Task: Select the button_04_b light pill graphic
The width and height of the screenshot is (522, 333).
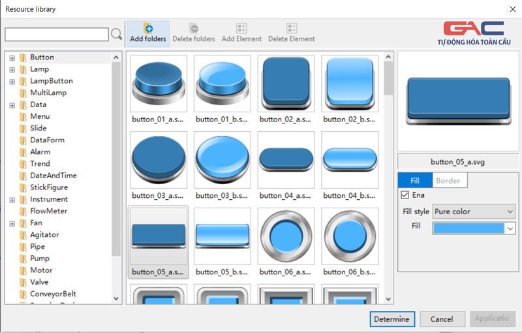Action: coord(350,160)
